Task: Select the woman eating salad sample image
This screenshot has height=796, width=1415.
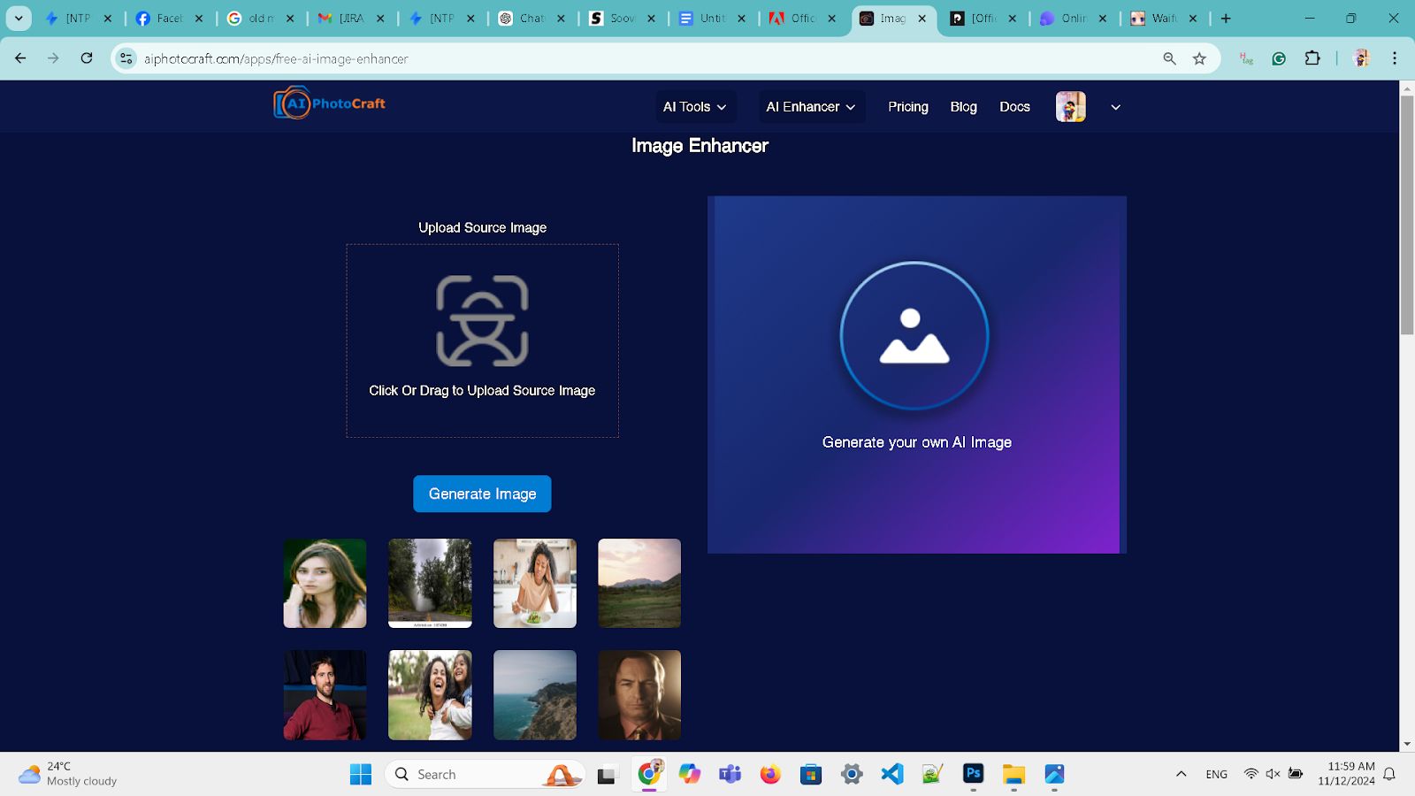Action: [535, 584]
